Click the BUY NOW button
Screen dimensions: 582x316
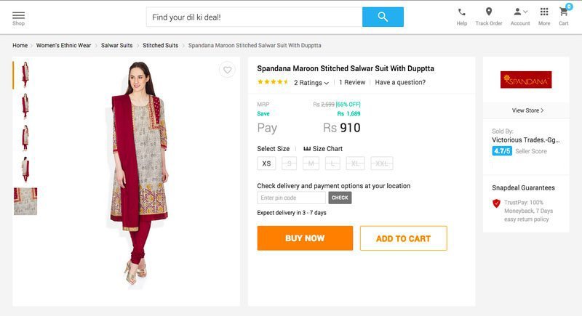point(305,238)
